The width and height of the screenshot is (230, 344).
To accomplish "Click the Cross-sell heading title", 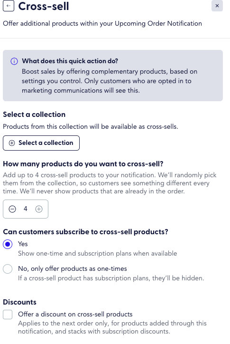I will pos(44,6).
